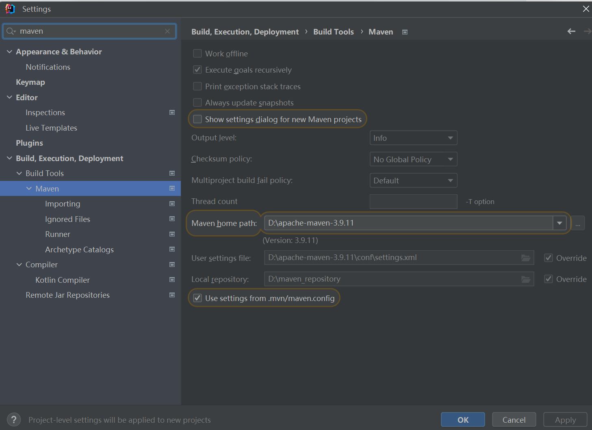Clear the maven search text with X icon
592x430 pixels.
(x=167, y=31)
